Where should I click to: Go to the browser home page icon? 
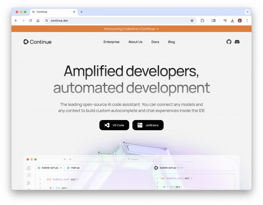coord(38,21)
